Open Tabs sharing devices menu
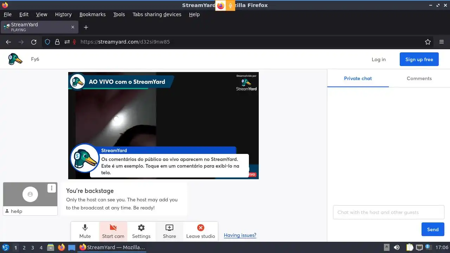The width and height of the screenshot is (450, 253). point(157,14)
